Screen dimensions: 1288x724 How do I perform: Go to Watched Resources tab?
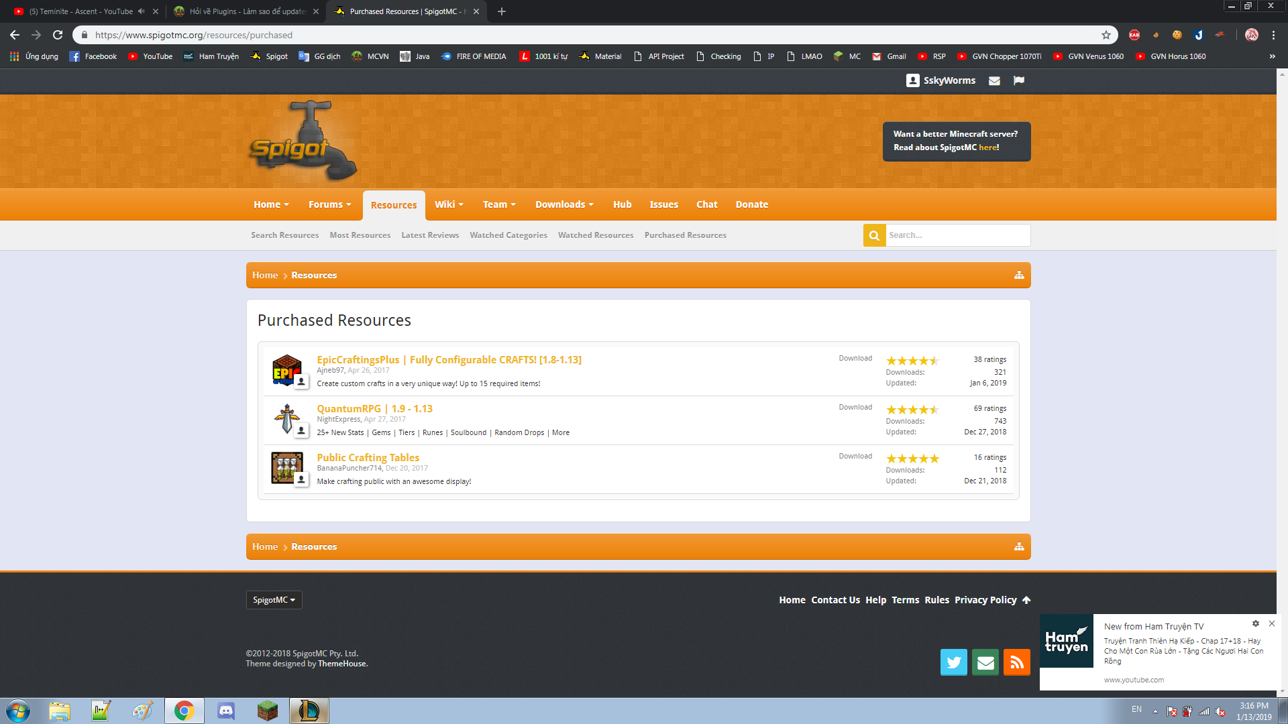(595, 235)
